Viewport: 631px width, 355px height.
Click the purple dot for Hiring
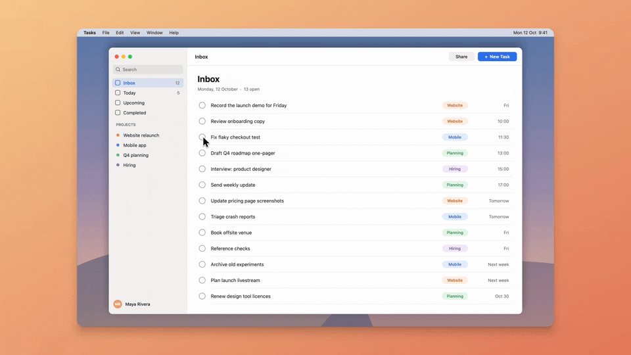[118, 165]
